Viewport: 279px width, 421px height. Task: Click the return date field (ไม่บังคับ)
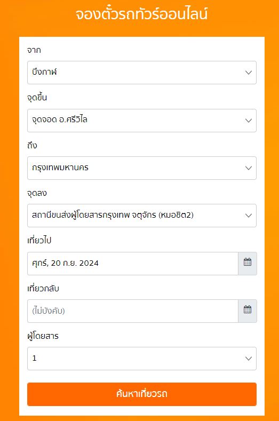pos(133,311)
